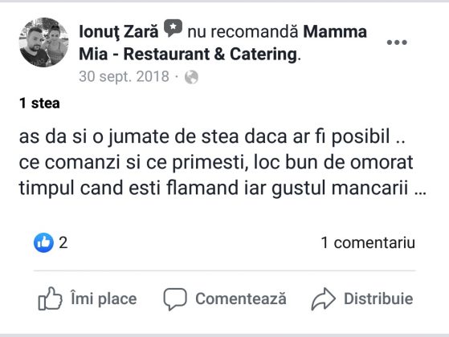This screenshot has height=337, width=449.
Task: Click the Îmi place button label
Action: point(104,298)
